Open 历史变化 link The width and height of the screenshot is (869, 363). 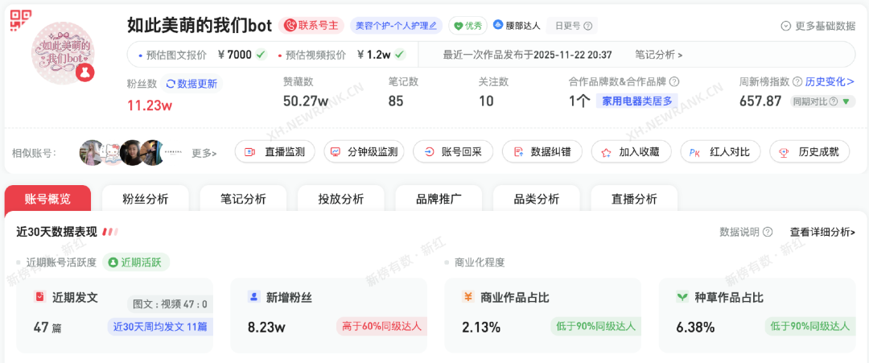(x=830, y=82)
